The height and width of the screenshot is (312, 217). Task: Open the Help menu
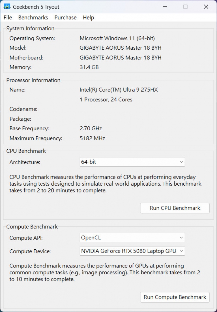(x=89, y=18)
